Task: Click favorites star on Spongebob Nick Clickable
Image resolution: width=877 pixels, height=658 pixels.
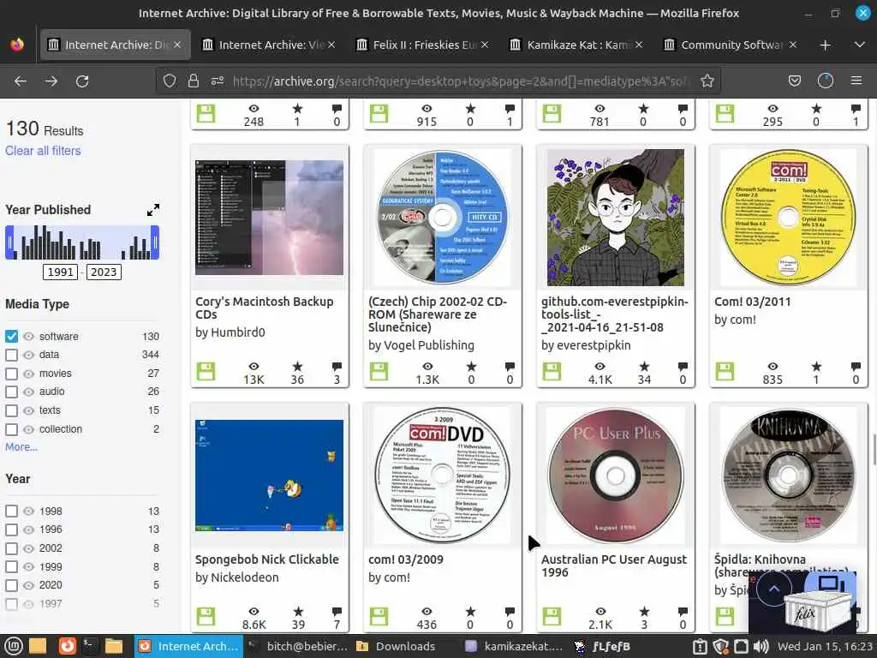Action: click(x=299, y=611)
